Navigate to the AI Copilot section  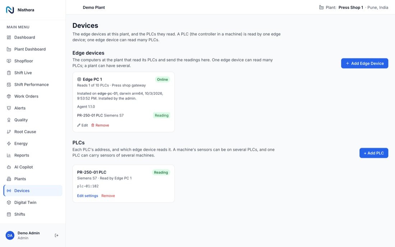33,167
